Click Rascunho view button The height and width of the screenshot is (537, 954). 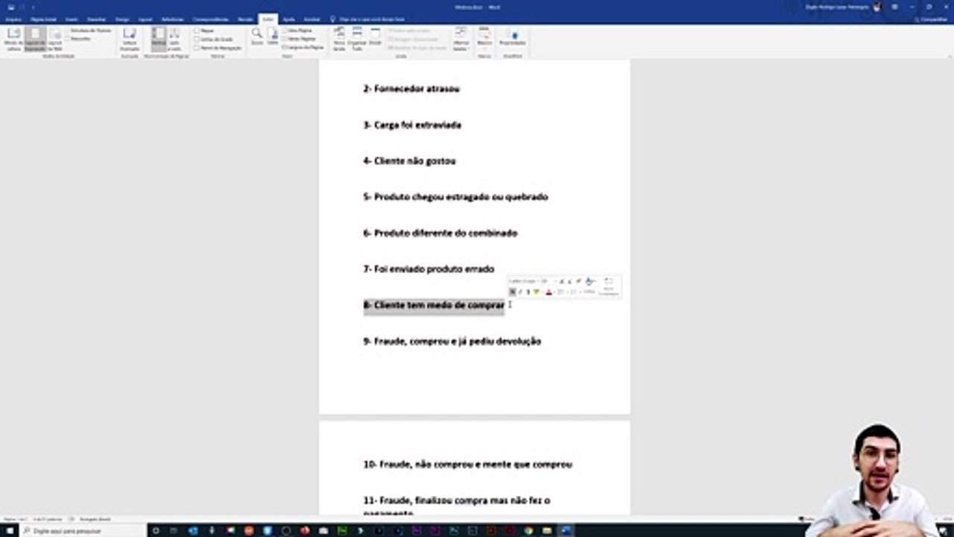[x=78, y=38]
